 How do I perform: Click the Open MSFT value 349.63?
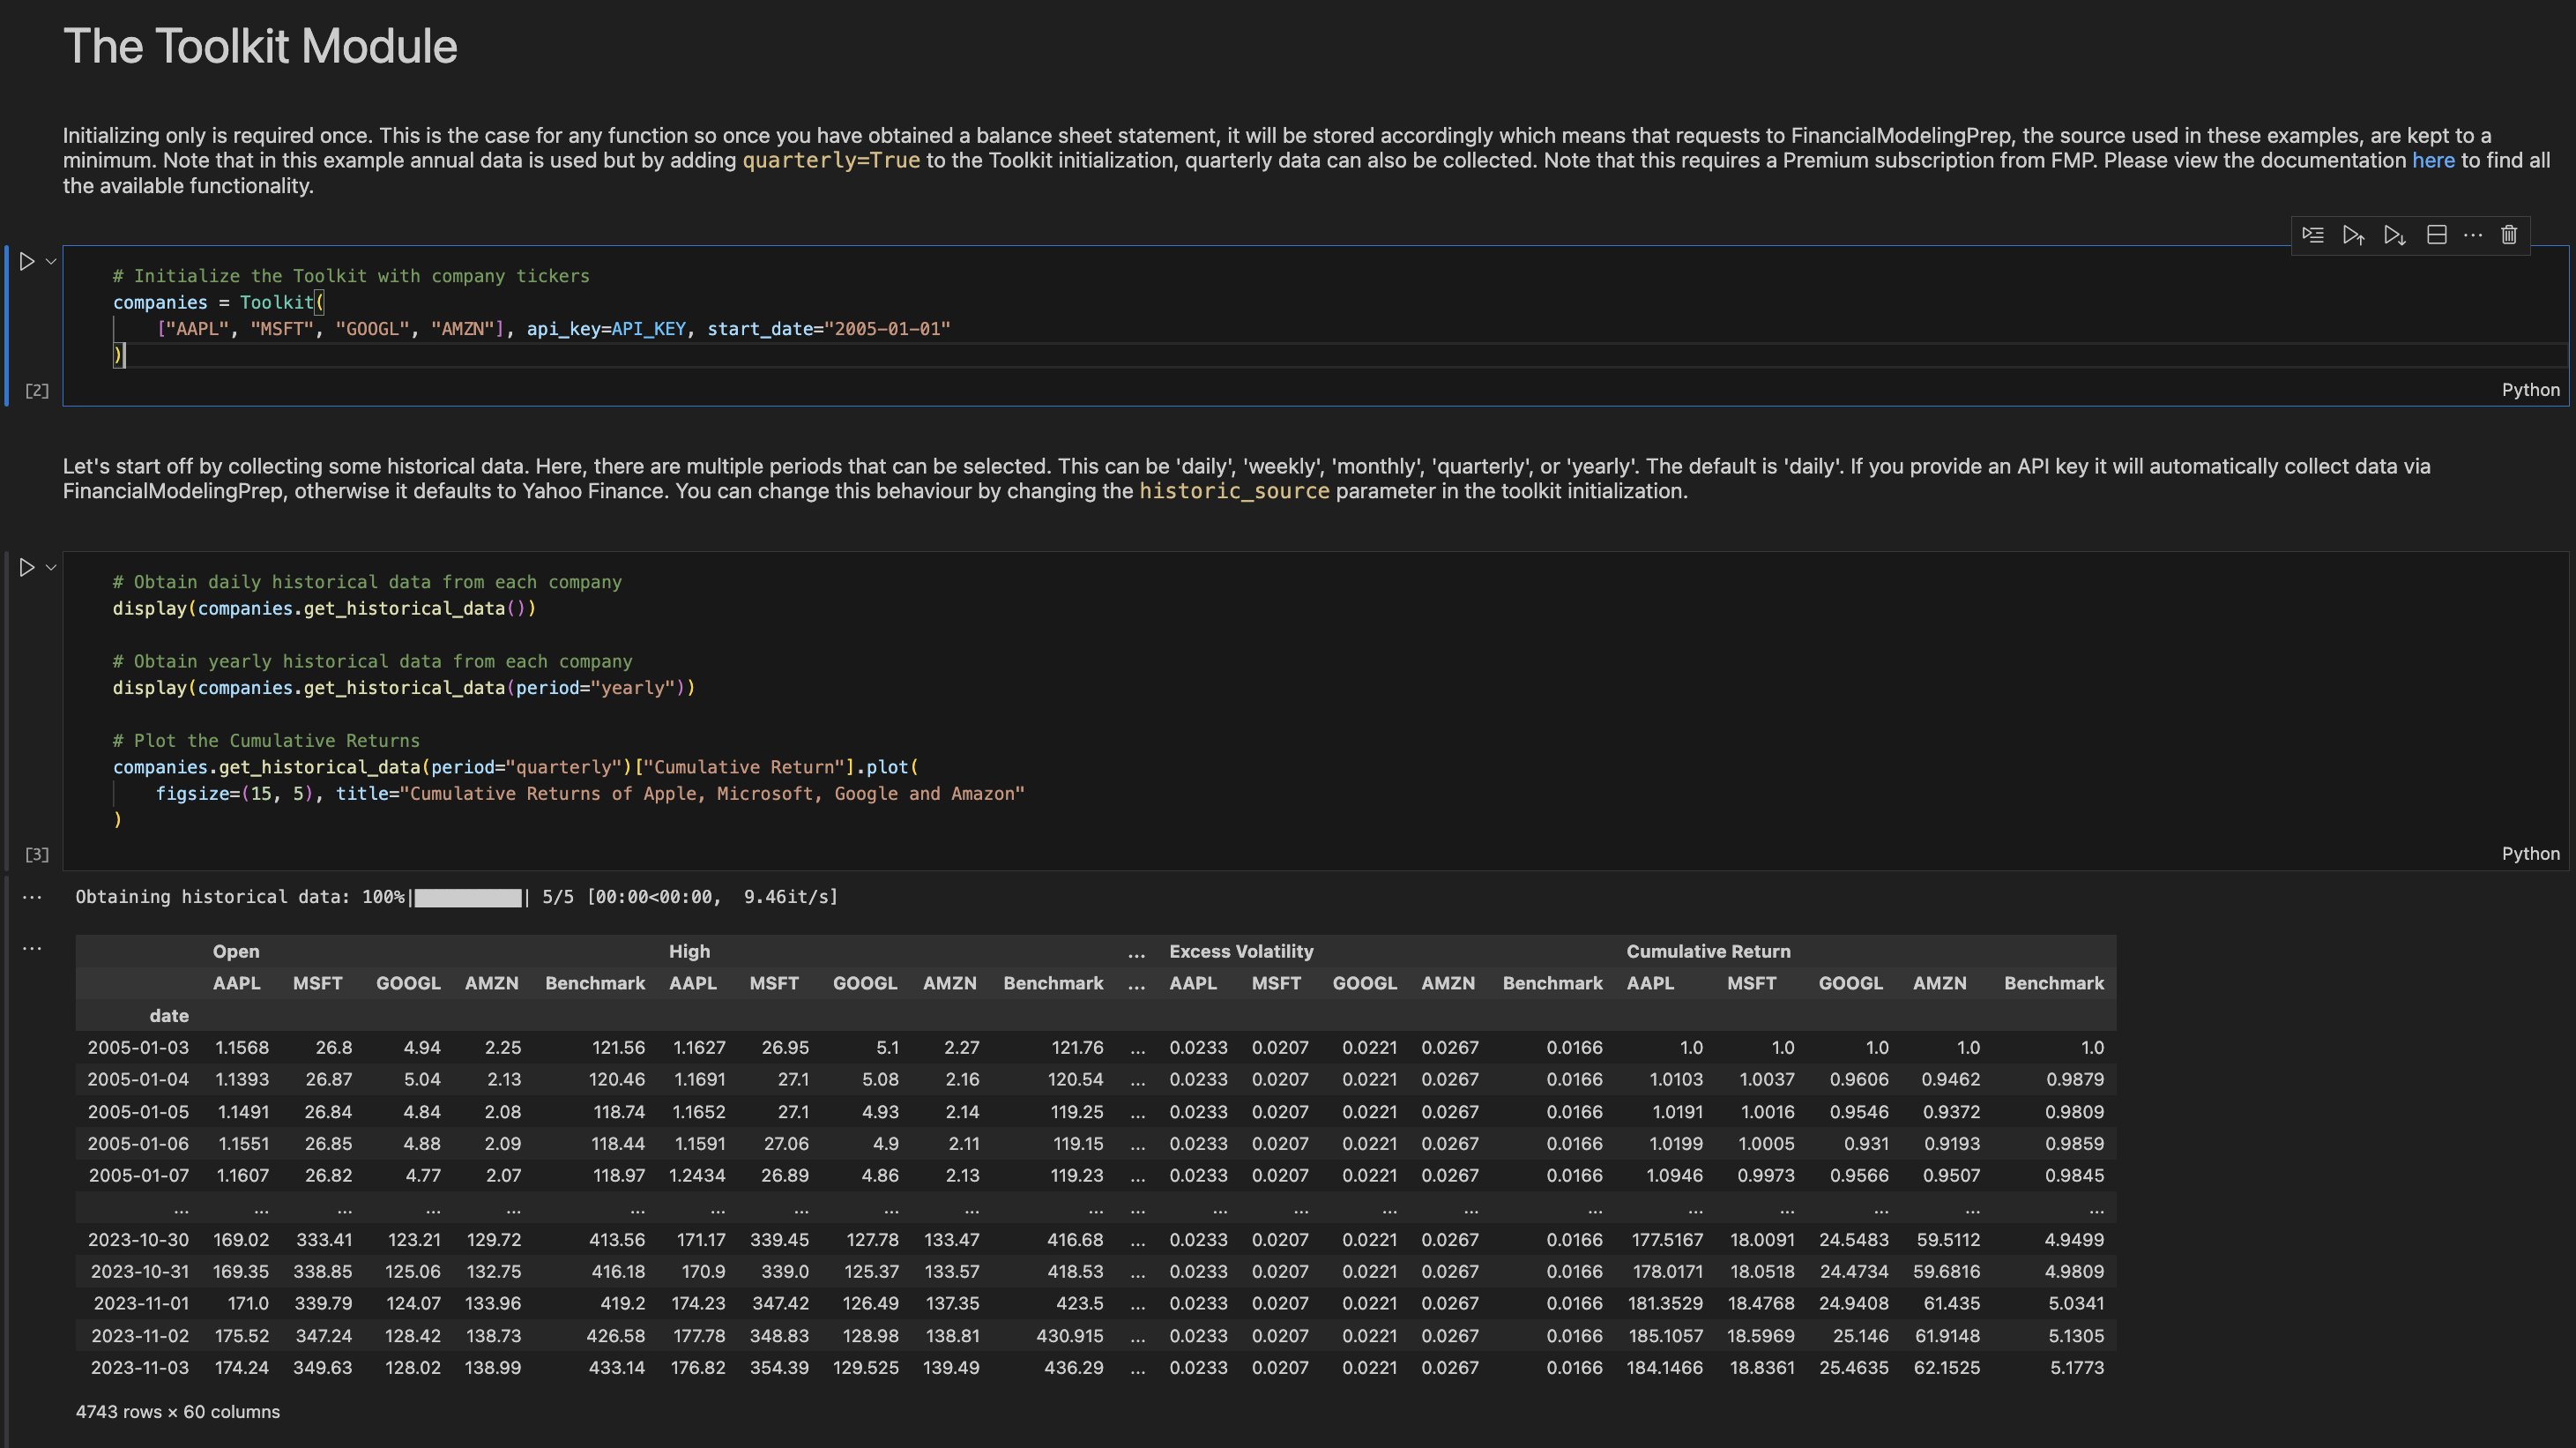(322, 1367)
